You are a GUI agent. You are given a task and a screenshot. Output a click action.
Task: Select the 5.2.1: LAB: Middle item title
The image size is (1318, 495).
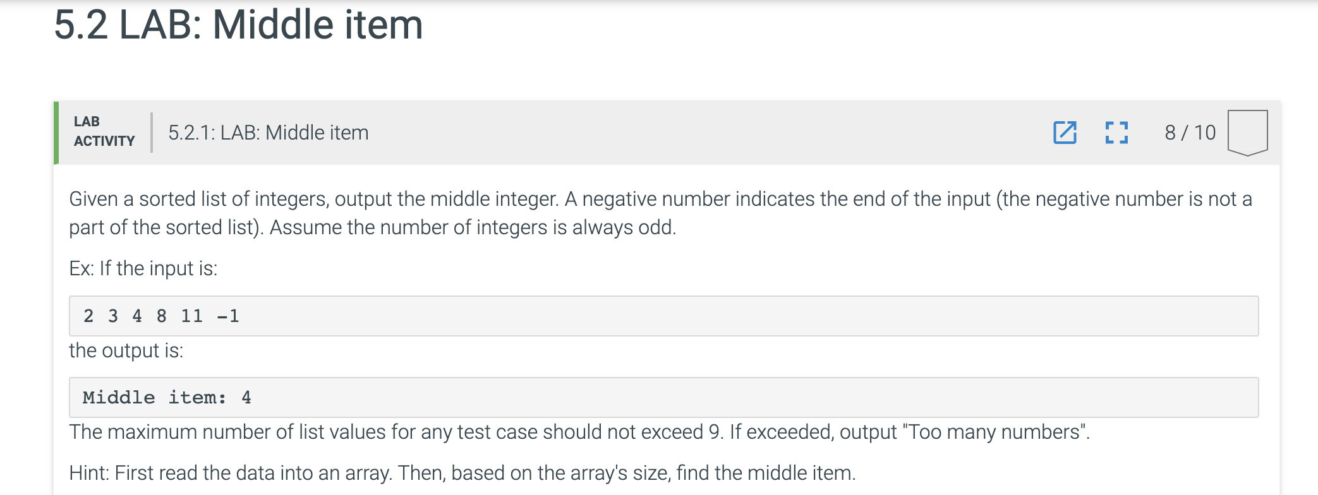(x=269, y=133)
